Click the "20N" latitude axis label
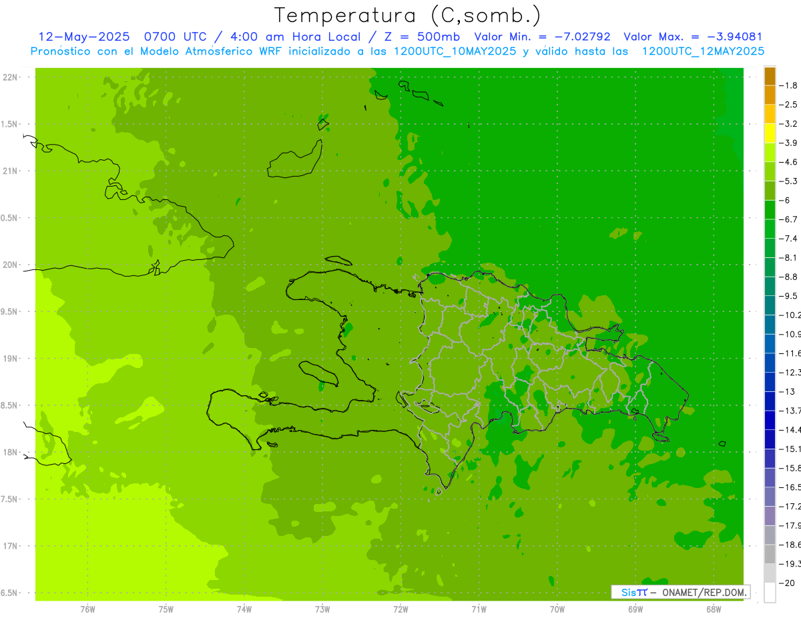801x618 pixels. [x=9, y=265]
